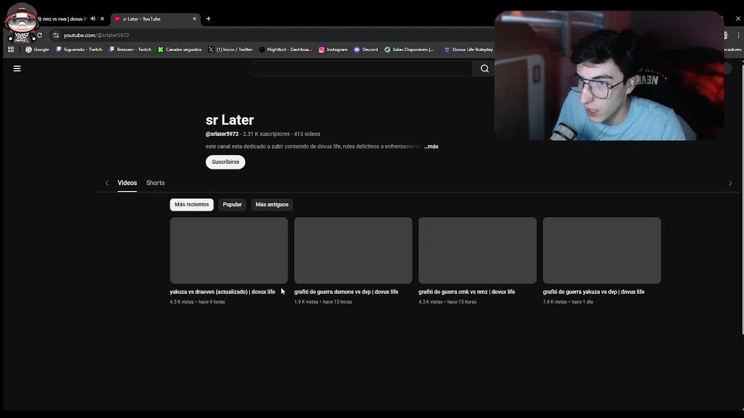Viewport: 744px width, 418px height.
Task: Open the Salas Disponíveis bookmark
Action: pyautogui.click(x=409, y=49)
